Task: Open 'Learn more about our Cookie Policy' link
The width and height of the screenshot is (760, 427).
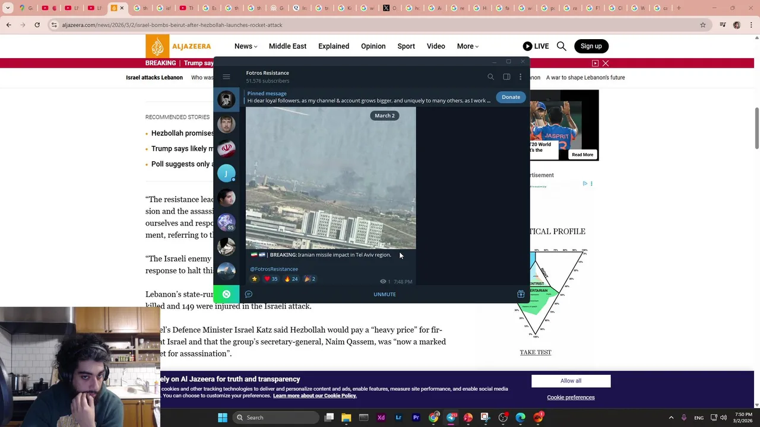Action: (315, 396)
